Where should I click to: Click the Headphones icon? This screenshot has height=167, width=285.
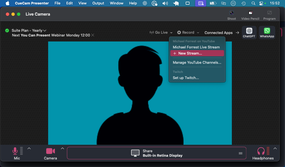tap(261, 151)
